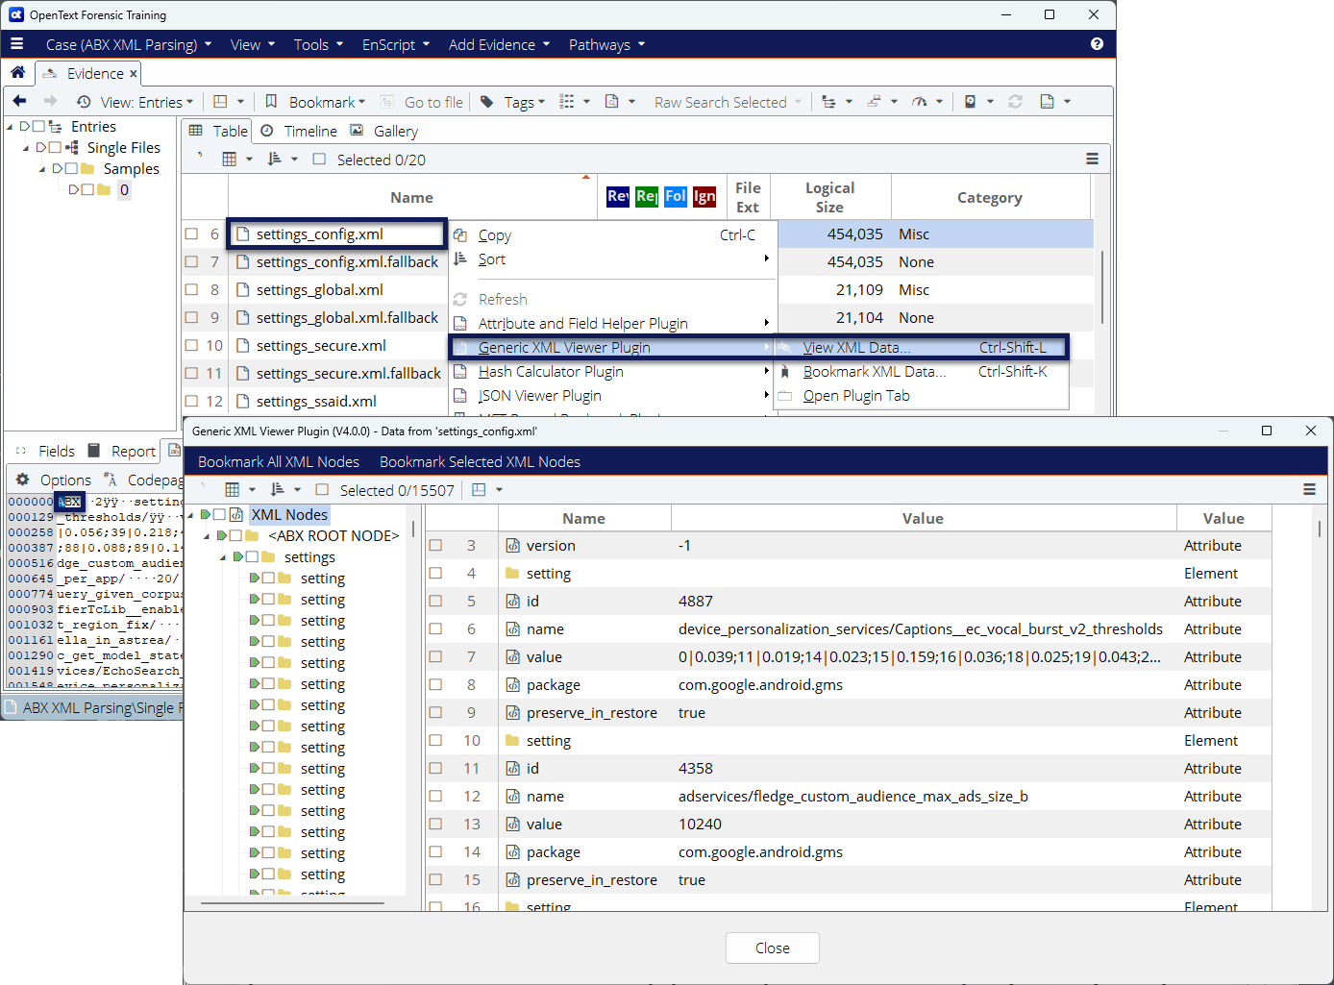Image resolution: width=1334 pixels, height=985 pixels.
Task: Click the report document icon in toolbar
Action: (1048, 102)
